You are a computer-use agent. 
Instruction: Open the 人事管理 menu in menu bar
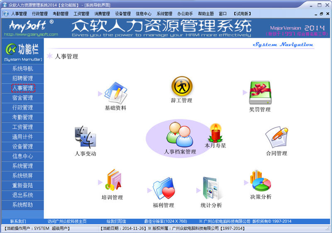[19, 14]
